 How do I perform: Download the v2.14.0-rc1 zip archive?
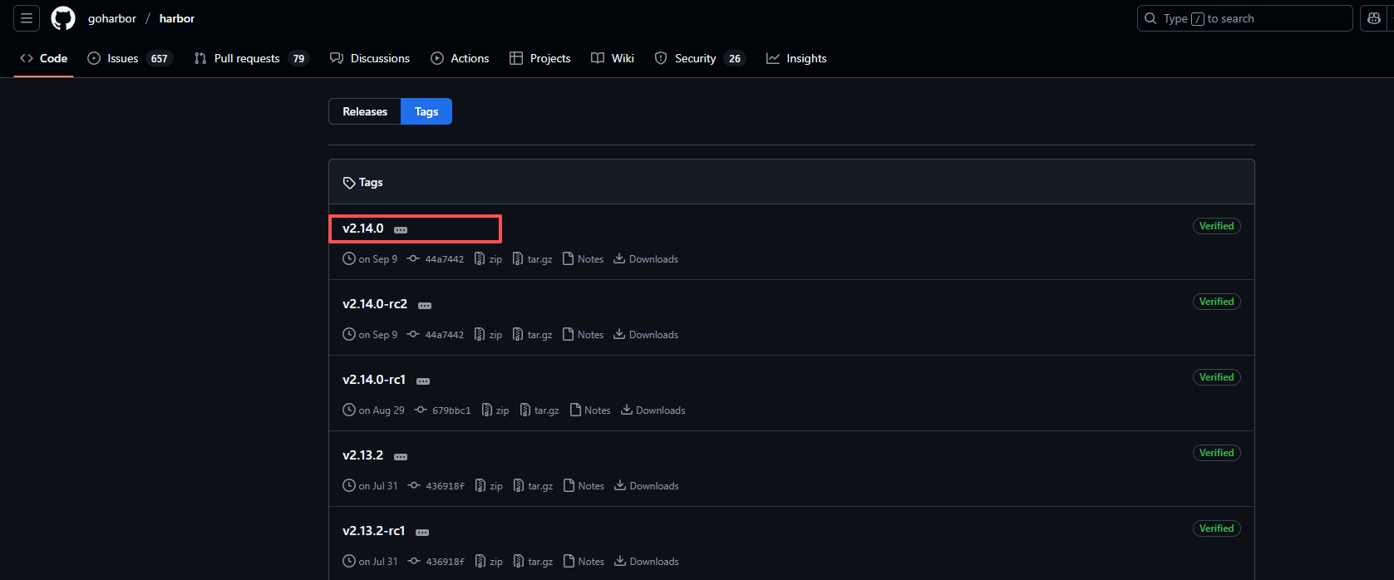coord(495,410)
